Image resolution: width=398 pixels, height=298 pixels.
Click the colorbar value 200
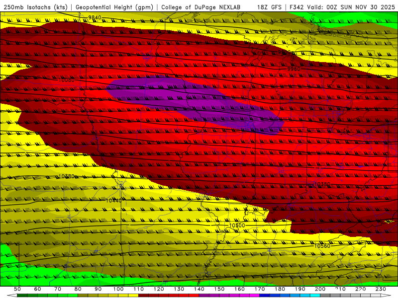[x=320, y=289]
